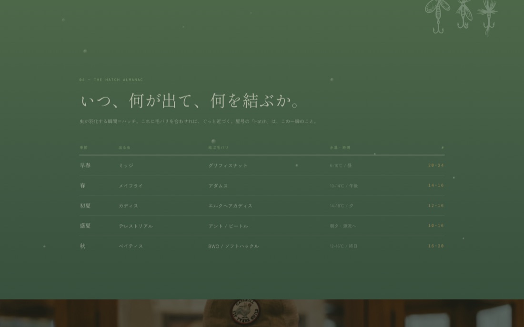Select the '早春' season cell
This screenshot has height=327, width=524.
(x=85, y=165)
